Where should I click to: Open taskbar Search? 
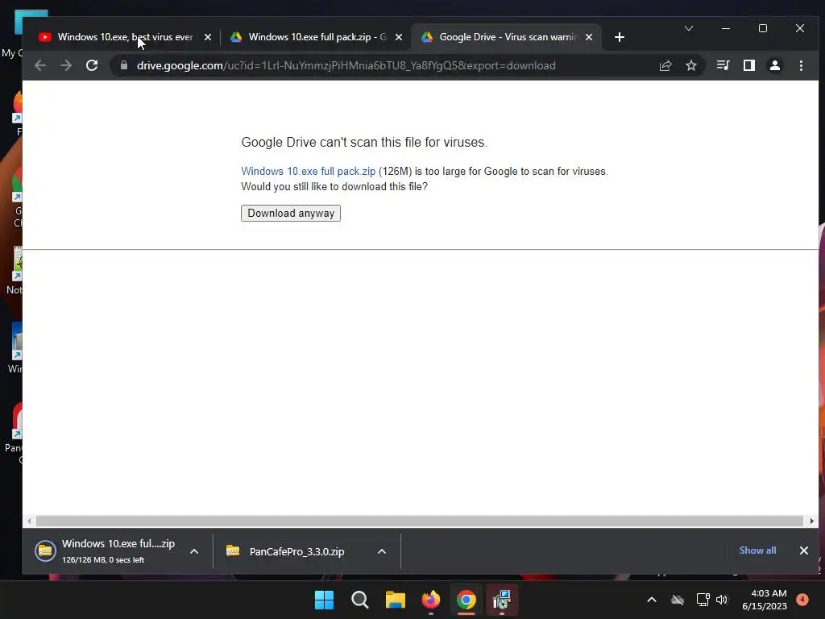click(x=360, y=600)
